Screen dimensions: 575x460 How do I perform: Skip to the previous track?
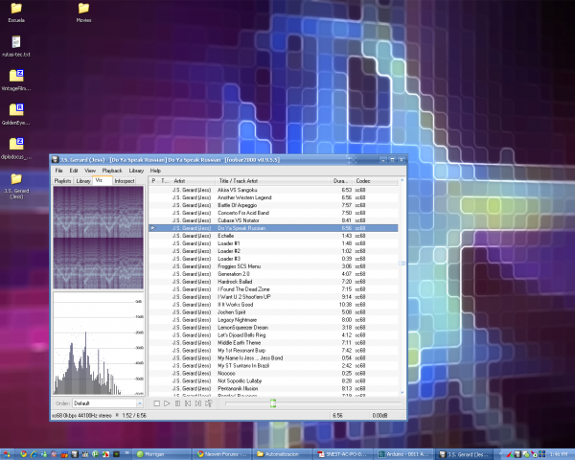point(188,403)
